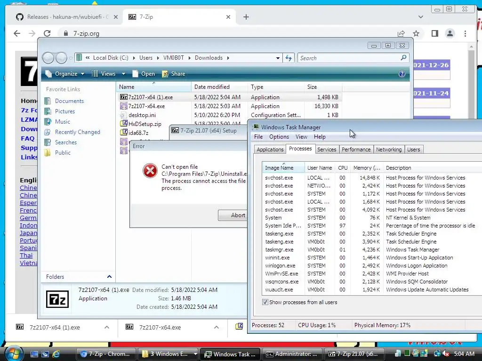Open Chrome profile avatar

(x=450, y=33)
